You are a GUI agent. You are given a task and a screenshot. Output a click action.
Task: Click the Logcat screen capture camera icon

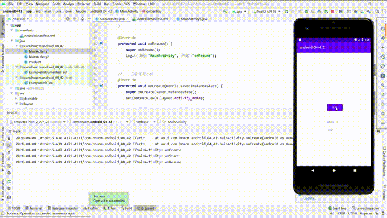coord(9,197)
